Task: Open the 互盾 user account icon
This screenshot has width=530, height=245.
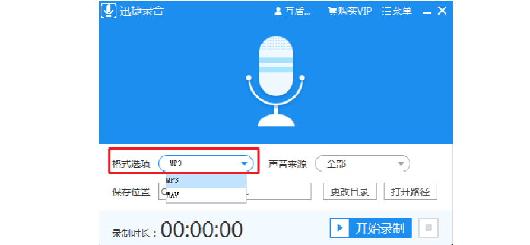Action: [277, 11]
